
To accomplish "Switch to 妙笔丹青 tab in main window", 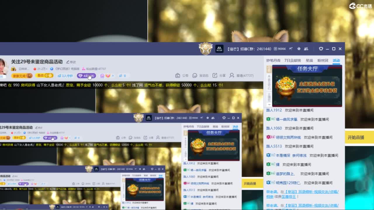I will [273, 61].
